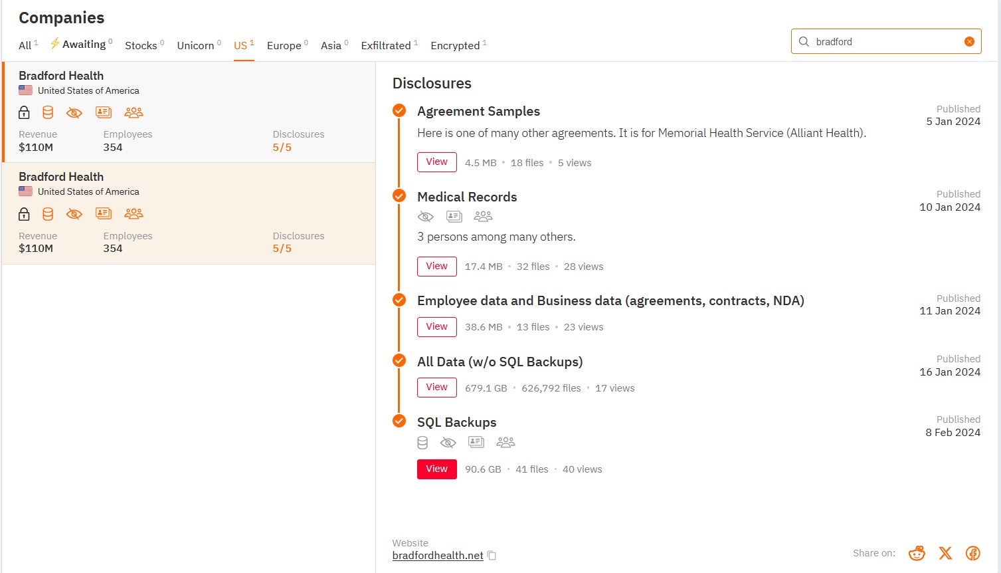This screenshot has width=1001, height=573.
Task: Clear the bradford search query
Action: point(969,41)
